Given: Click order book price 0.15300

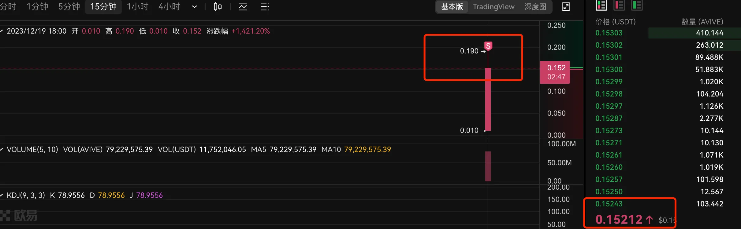Looking at the screenshot, I should pyautogui.click(x=609, y=69).
